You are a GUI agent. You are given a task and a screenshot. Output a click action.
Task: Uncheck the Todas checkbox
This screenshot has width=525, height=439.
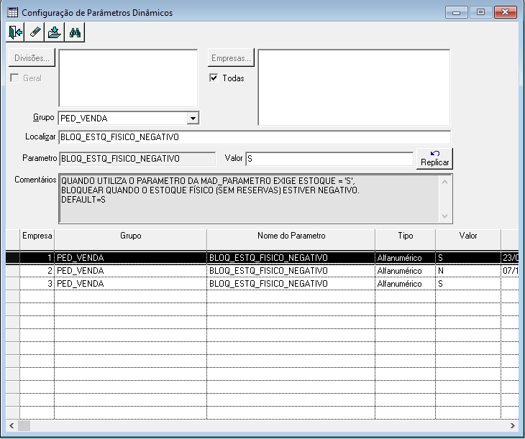(214, 78)
